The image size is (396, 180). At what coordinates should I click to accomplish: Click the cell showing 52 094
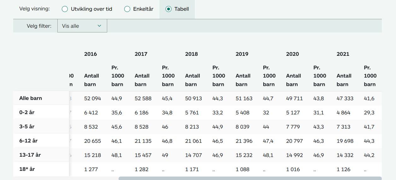92,98
